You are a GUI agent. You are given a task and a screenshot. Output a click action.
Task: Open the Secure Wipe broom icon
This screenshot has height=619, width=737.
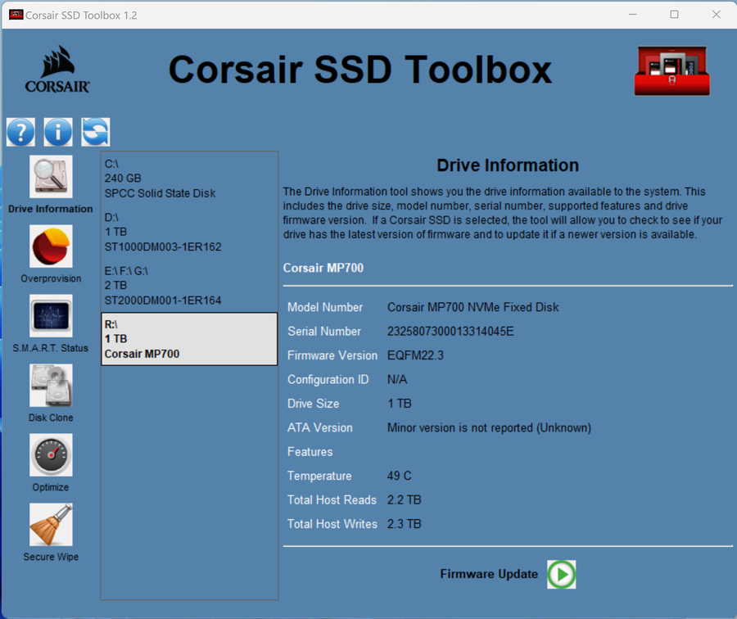(51, 525)
